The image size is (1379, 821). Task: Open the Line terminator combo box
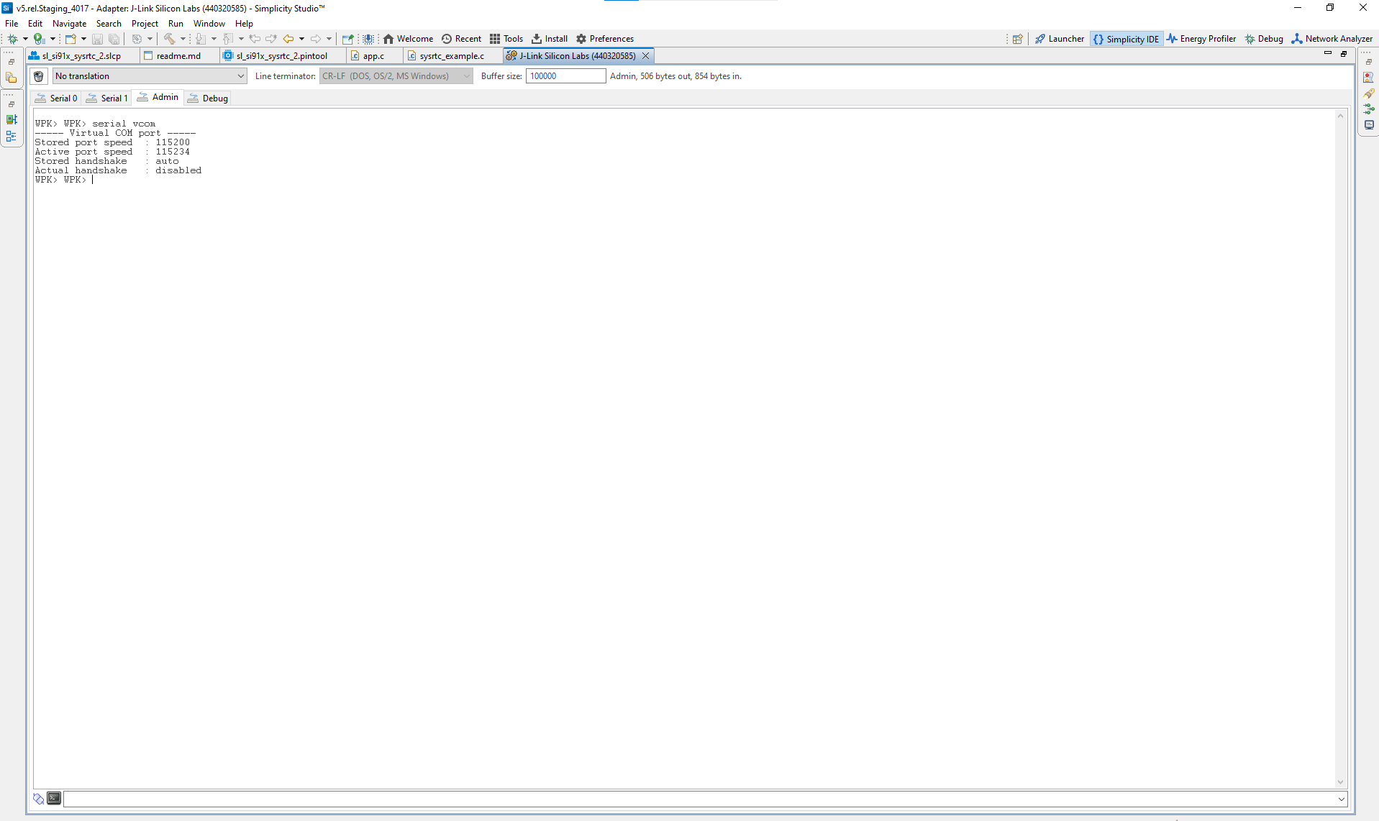point(396,76)
